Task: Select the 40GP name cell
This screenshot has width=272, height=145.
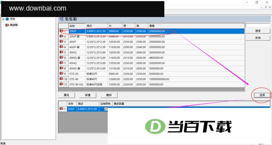Action: (x=77, y=42)
